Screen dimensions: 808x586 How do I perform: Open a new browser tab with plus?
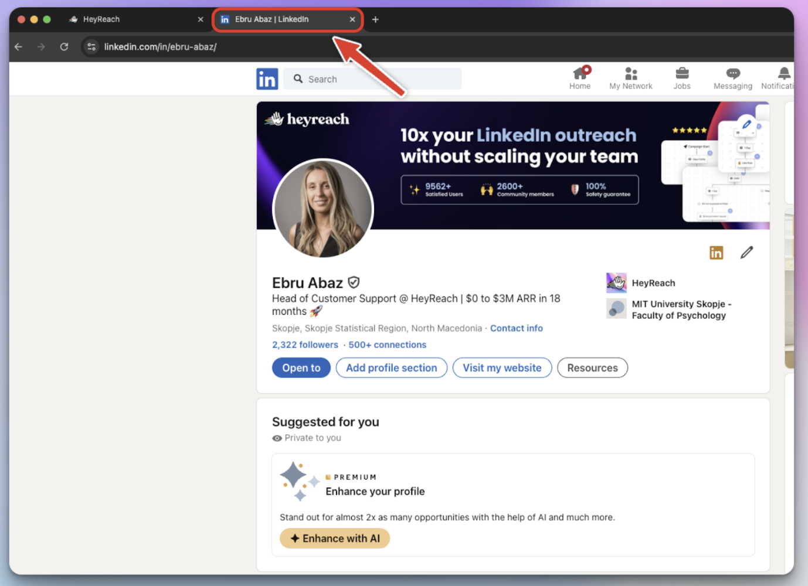375,19
